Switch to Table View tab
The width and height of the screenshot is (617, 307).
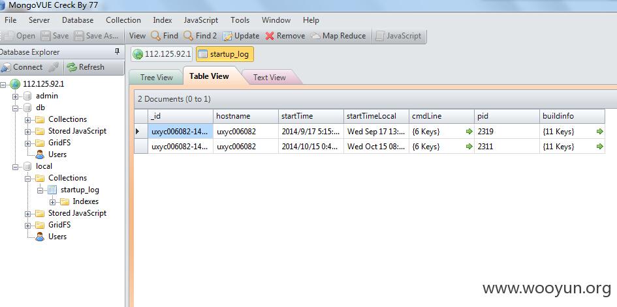[209, 76]
